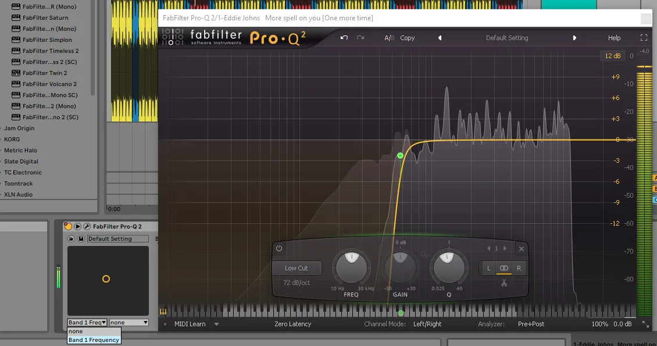
Task: Open the Default Setting preset menu
Action: pos(507,38)
